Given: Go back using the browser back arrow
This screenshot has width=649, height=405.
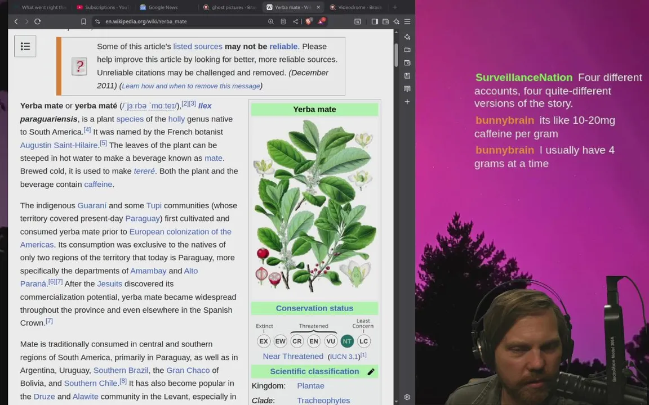Looking at the screenshot, I should click(16, 21).
